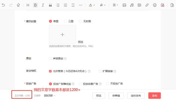Image resolution: width=176 pixels, height=100 pixels.
Task: Apply heading style with H icon
Action: pos(28,5)
